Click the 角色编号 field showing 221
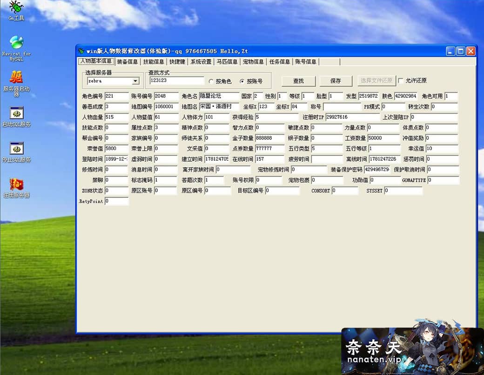This screenshot has width=484, height=375. (116, 96)
